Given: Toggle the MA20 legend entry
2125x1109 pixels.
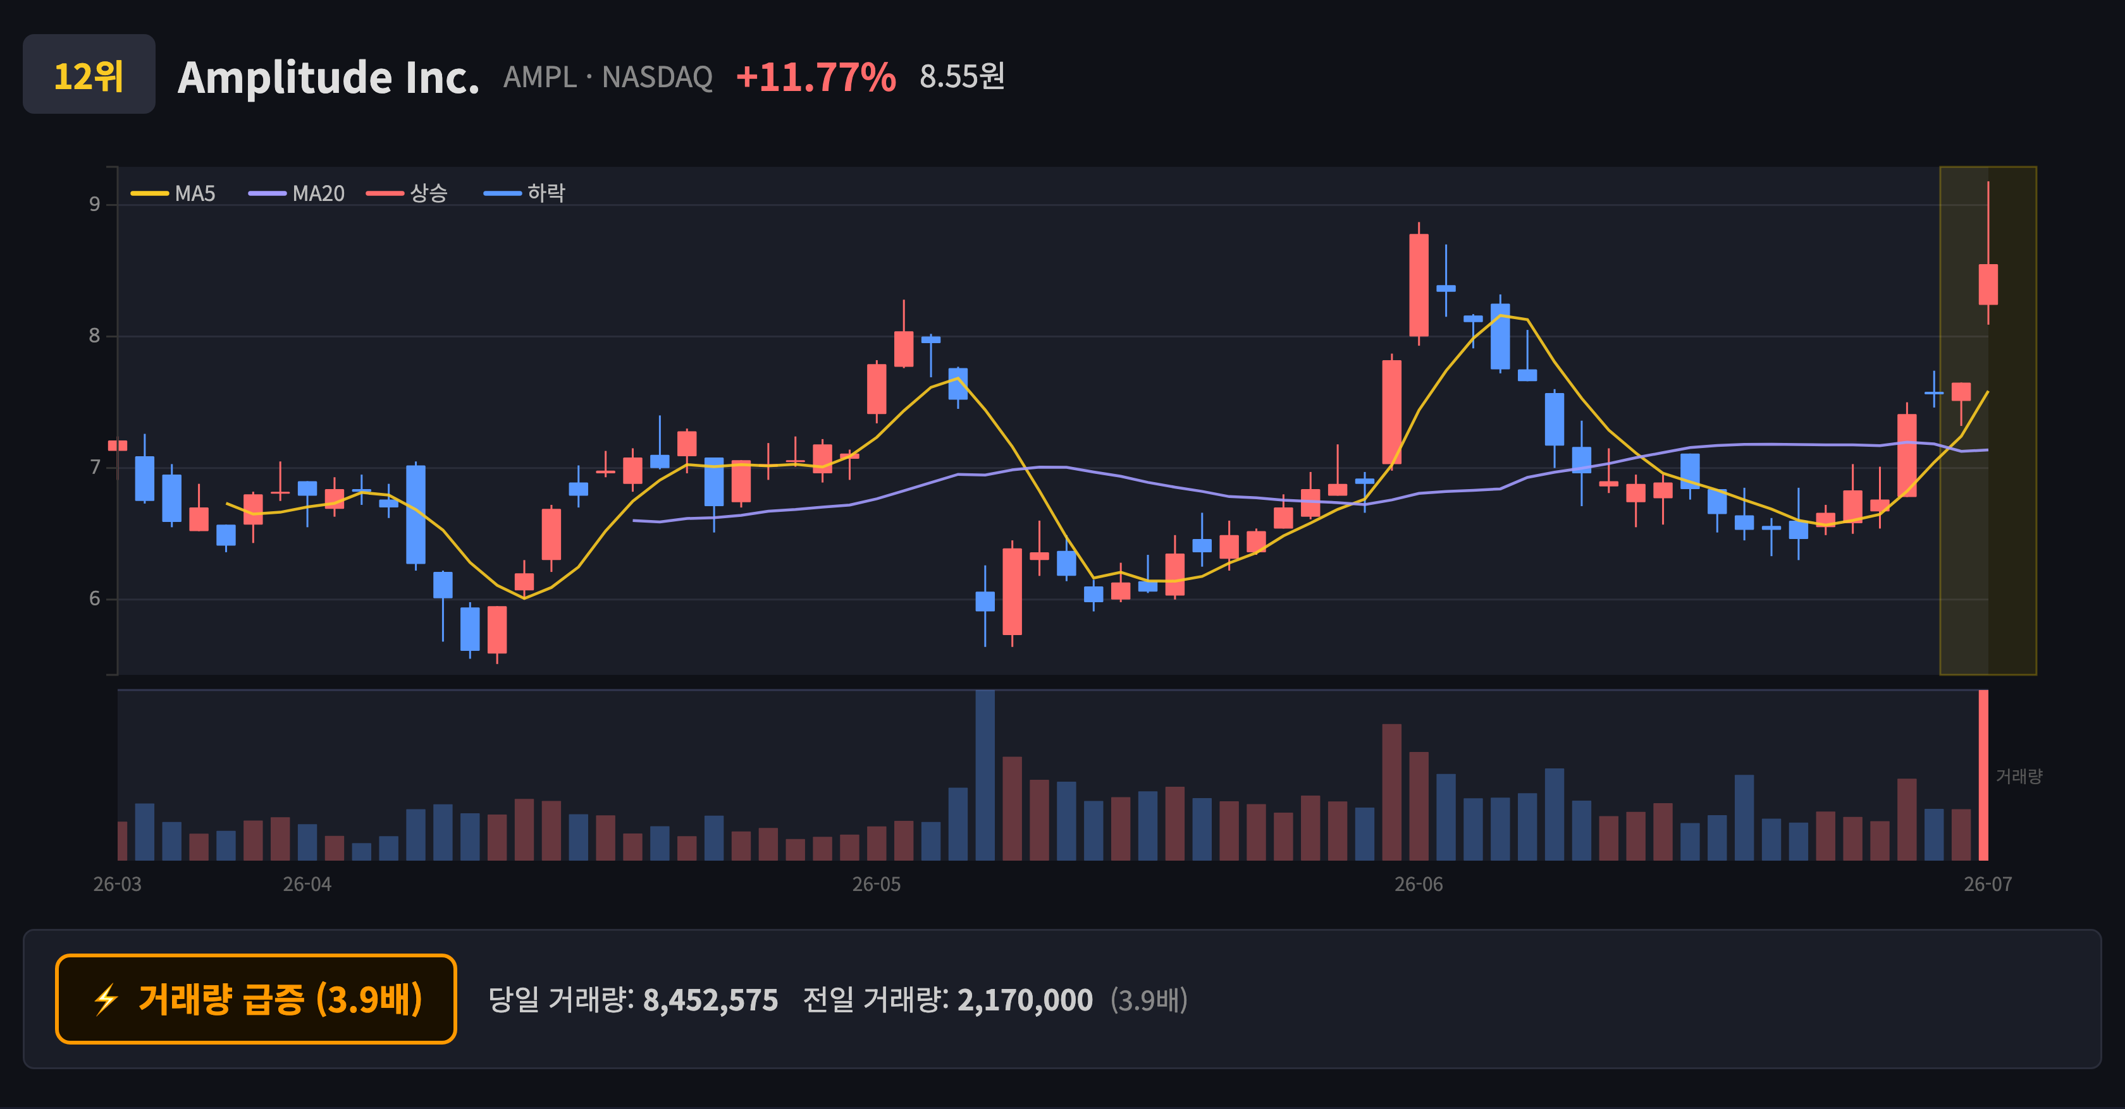Looking at the screenshot, I should pos(296,193).
